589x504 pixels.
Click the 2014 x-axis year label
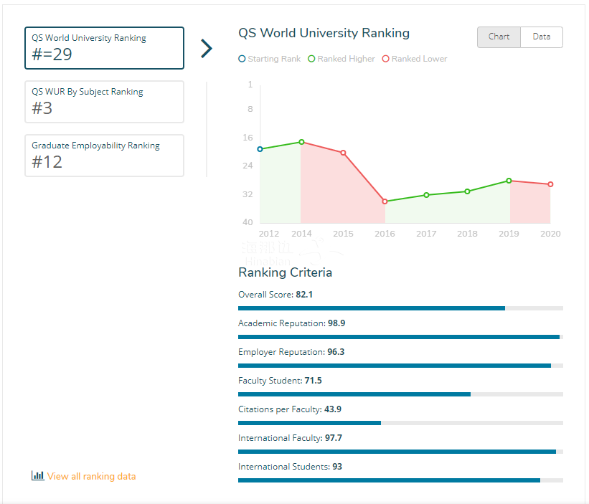pyautogui.click(x=301, y=234)
